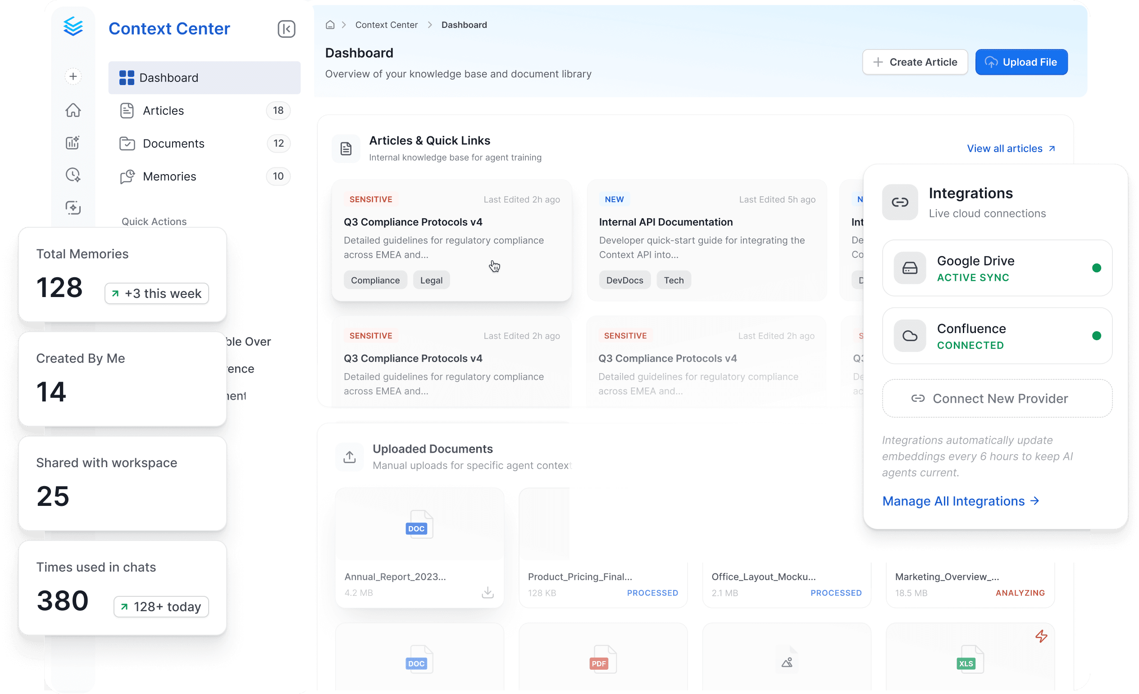Collapse the sidebar with the panel toggle icon

click(x=286, y=29)
